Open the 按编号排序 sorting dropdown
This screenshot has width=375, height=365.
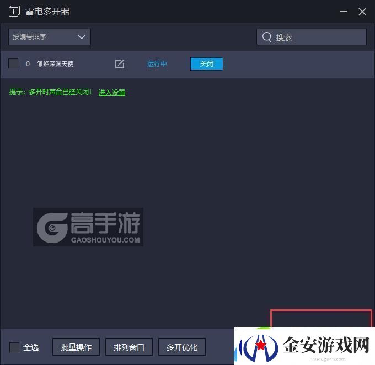click(50, 37)
